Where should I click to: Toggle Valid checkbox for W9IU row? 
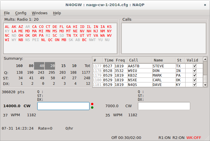click(x=195, y=70)
